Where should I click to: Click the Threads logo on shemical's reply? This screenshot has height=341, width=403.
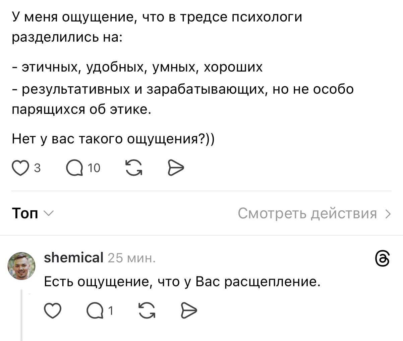pos(383,259)
